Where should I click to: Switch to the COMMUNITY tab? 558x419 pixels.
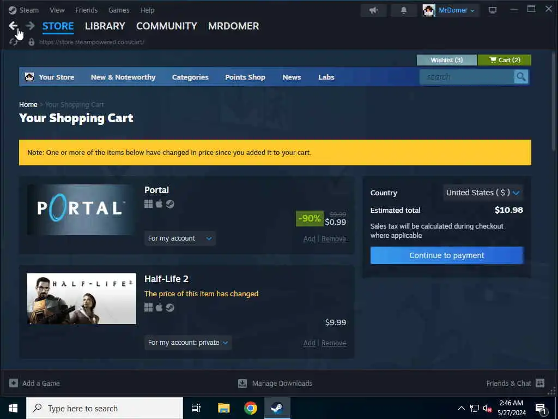(167, 26)
